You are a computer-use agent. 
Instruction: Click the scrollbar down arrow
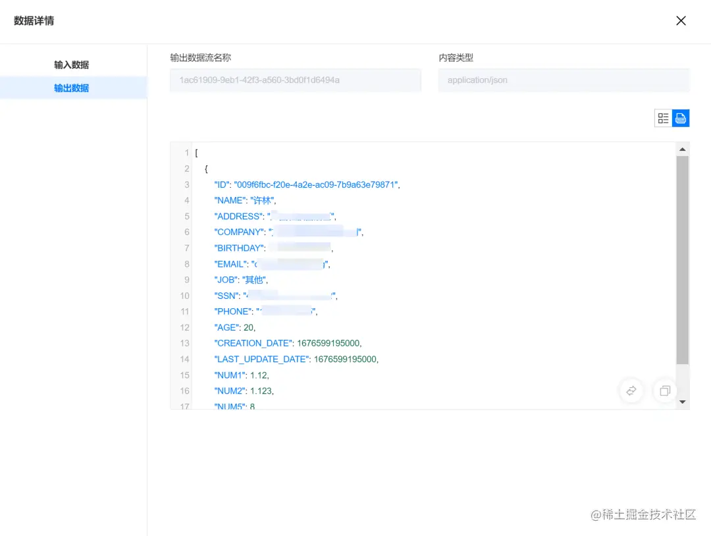[x=683, y=402]
